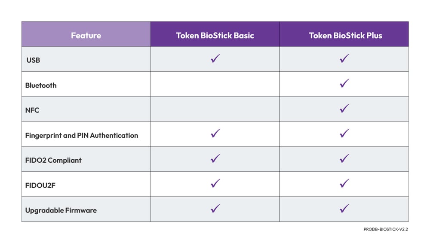Click the NFC checkmark for BioStick Plus
Screen dimensions: 430x243
344,109
